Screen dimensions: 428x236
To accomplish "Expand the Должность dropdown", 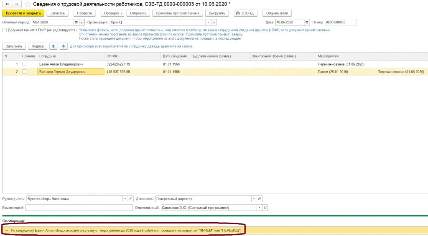I will pos(253,199).
